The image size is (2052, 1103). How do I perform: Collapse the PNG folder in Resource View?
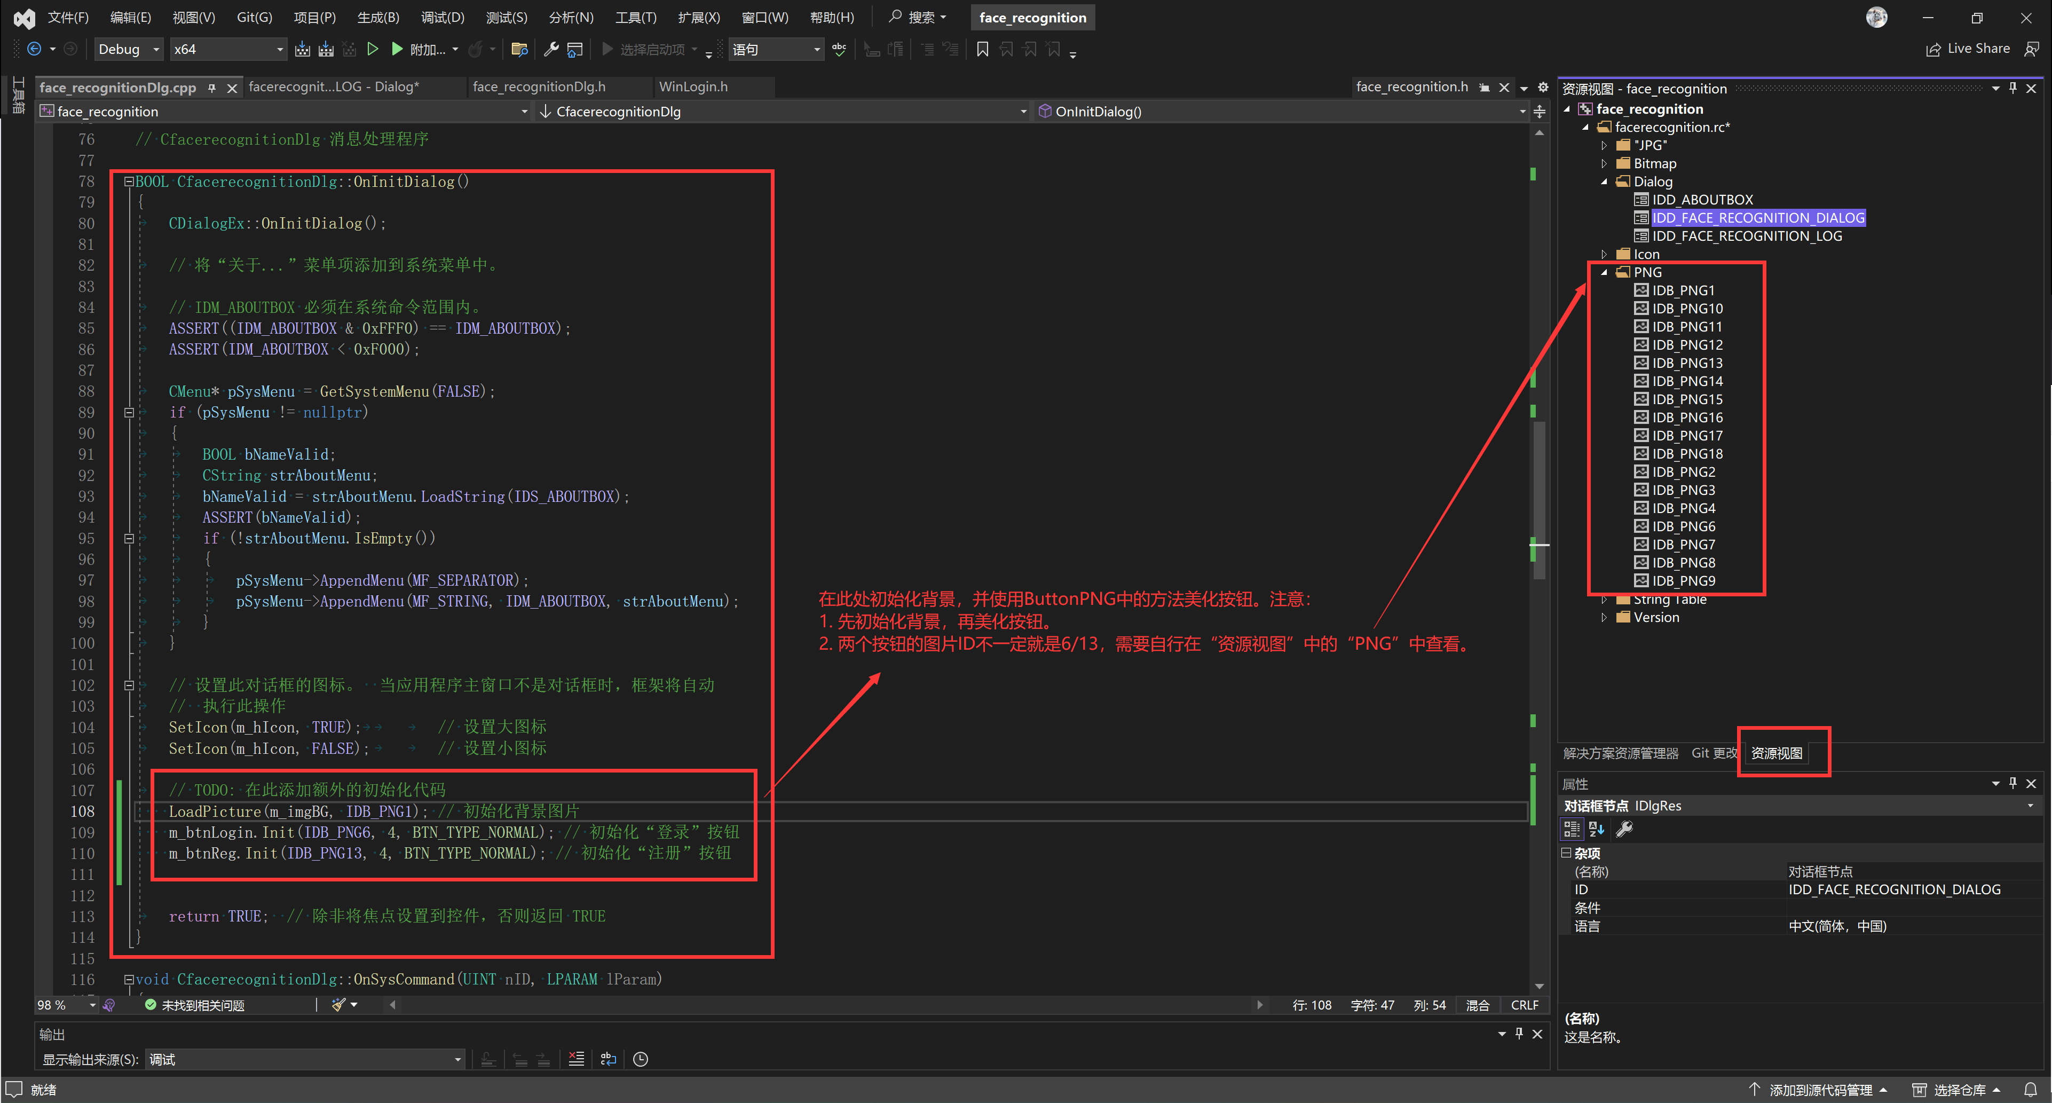1604,272
